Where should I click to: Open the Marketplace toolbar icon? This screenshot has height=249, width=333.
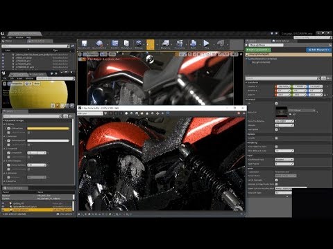(126, 44)
